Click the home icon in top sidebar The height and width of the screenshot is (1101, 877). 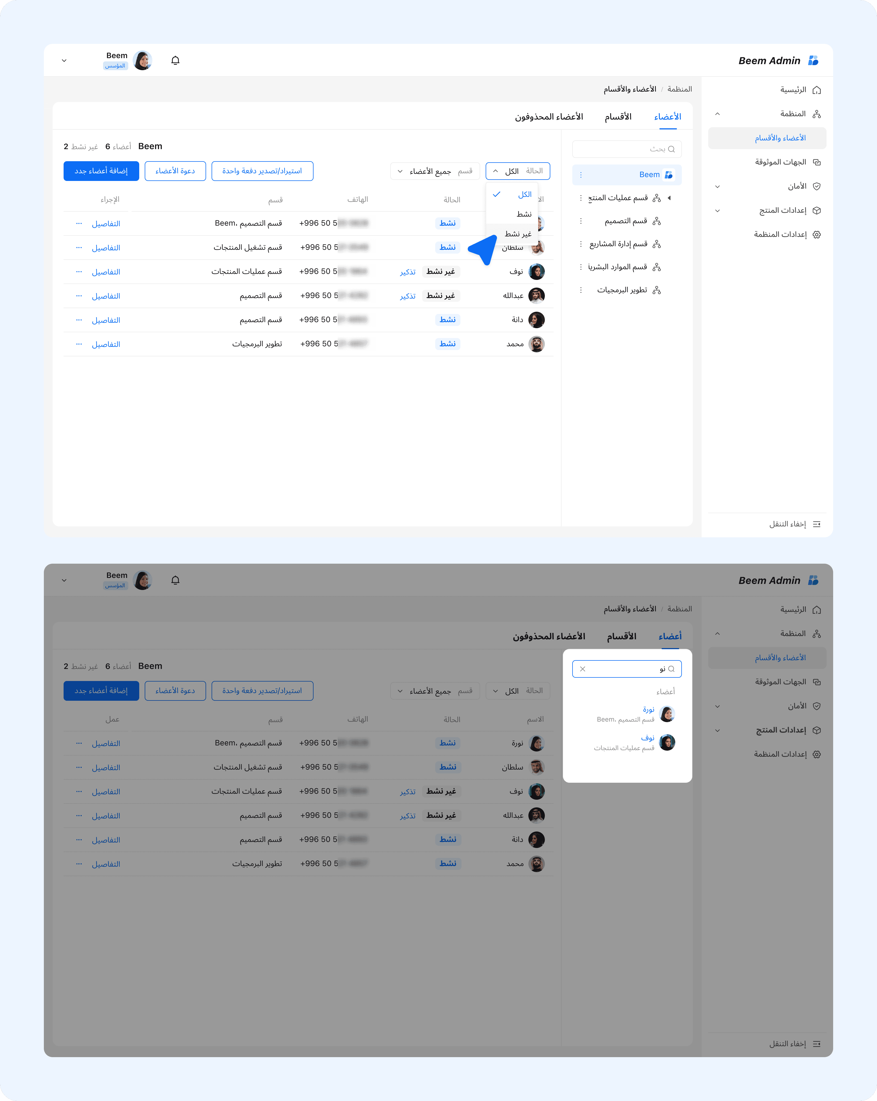816,90
